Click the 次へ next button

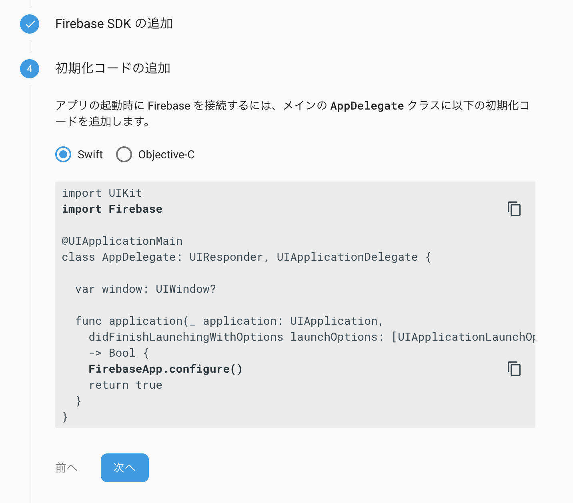click(125, 468)
